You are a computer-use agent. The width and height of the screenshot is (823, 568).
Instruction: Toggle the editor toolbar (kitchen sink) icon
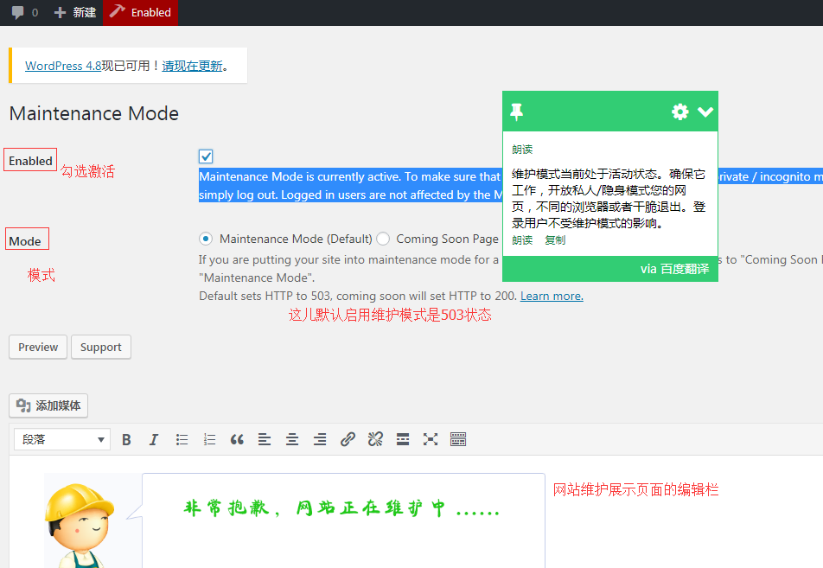(x=458, y=439)
